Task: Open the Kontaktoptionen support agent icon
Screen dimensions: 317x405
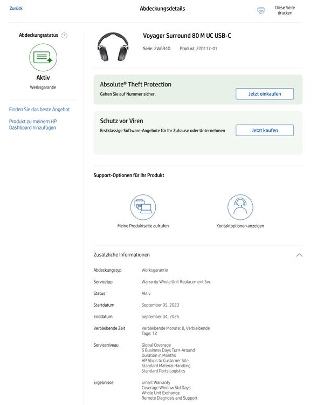Action: pyautogui.click(x=240, y=207)
